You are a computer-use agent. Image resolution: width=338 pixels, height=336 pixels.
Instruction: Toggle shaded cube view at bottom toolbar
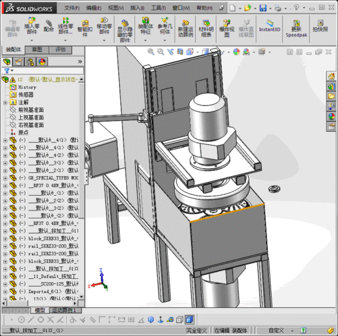point(190,320)
